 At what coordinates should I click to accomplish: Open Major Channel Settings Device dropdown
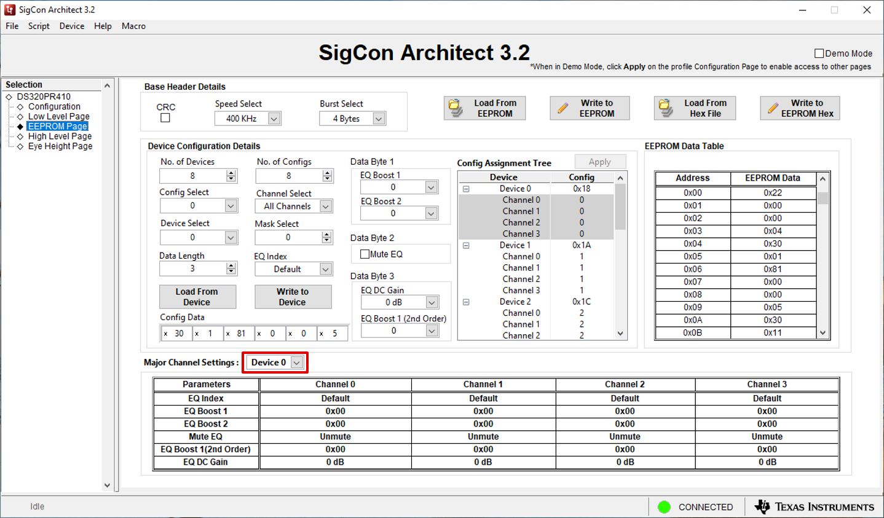tap(296, 363)
